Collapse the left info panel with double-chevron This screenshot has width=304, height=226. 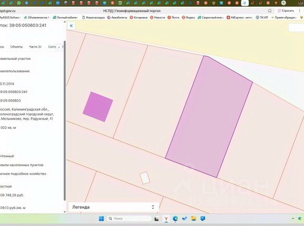[71, 26]
